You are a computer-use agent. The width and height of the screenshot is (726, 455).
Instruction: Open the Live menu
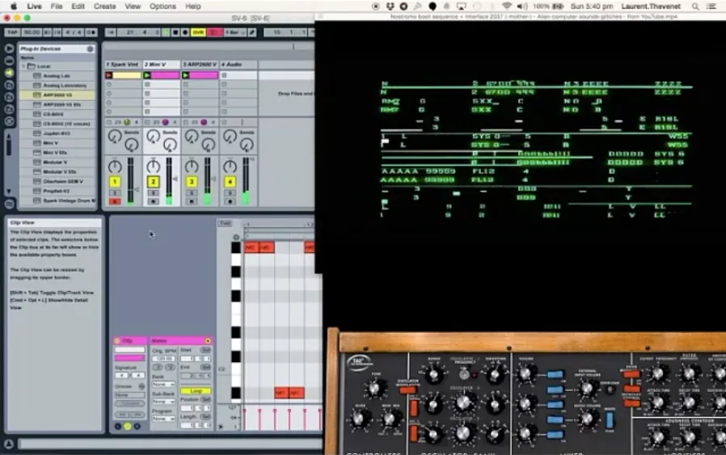pyautogui.click(x=34, y=6)
